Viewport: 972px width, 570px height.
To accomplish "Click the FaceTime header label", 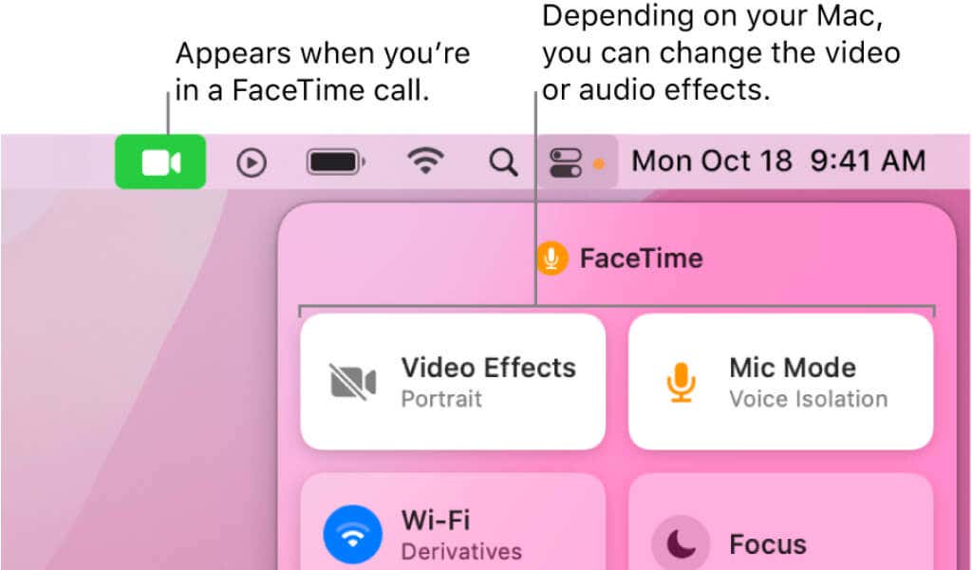I will 641,258.
